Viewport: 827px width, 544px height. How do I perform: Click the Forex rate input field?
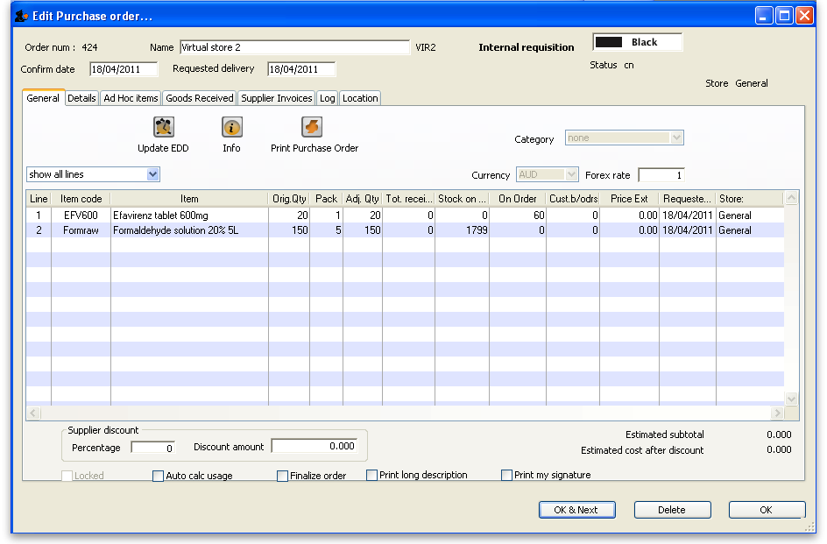coord(661,175)
